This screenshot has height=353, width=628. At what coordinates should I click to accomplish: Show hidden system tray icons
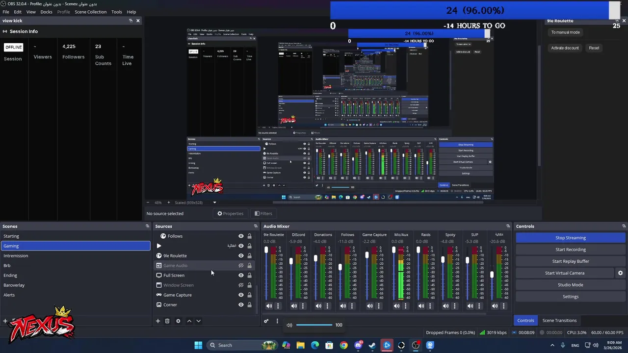(552, 345)
